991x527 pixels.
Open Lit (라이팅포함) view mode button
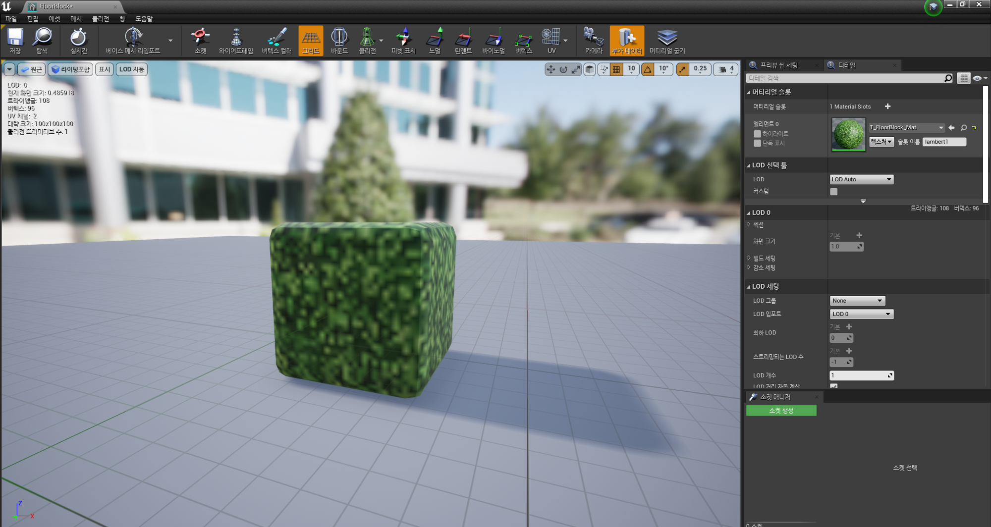pyautogui.click(x=70, y=69)
